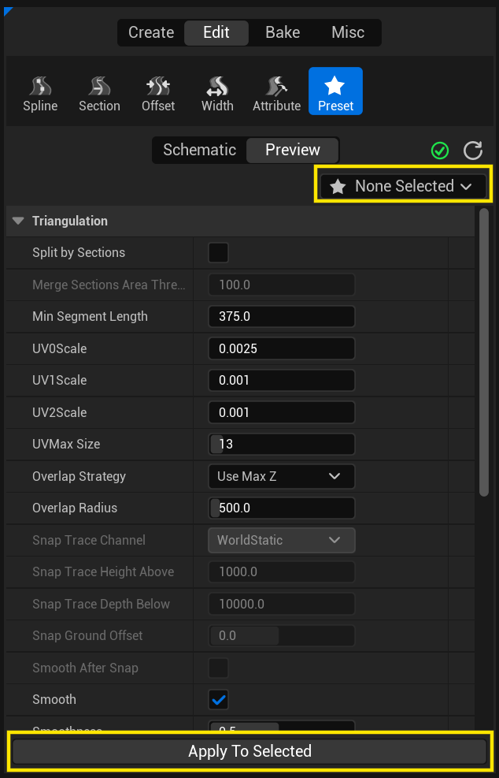This screenshot has width=499, height=778.
Task: Click the green checkmark status icon
Action: pyautogui.click(x=439, y=151)
